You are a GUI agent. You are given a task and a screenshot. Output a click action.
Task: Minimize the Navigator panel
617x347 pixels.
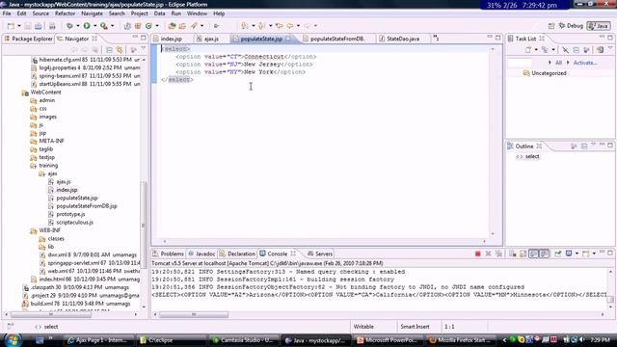click(x=135, y=38)
